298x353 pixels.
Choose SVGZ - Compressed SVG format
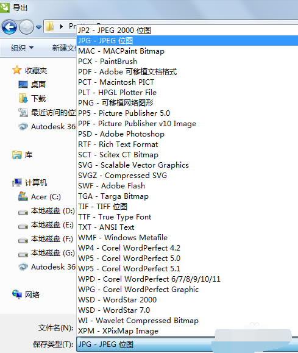coord(187,175)
